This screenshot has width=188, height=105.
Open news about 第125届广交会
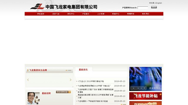point(95,91)
